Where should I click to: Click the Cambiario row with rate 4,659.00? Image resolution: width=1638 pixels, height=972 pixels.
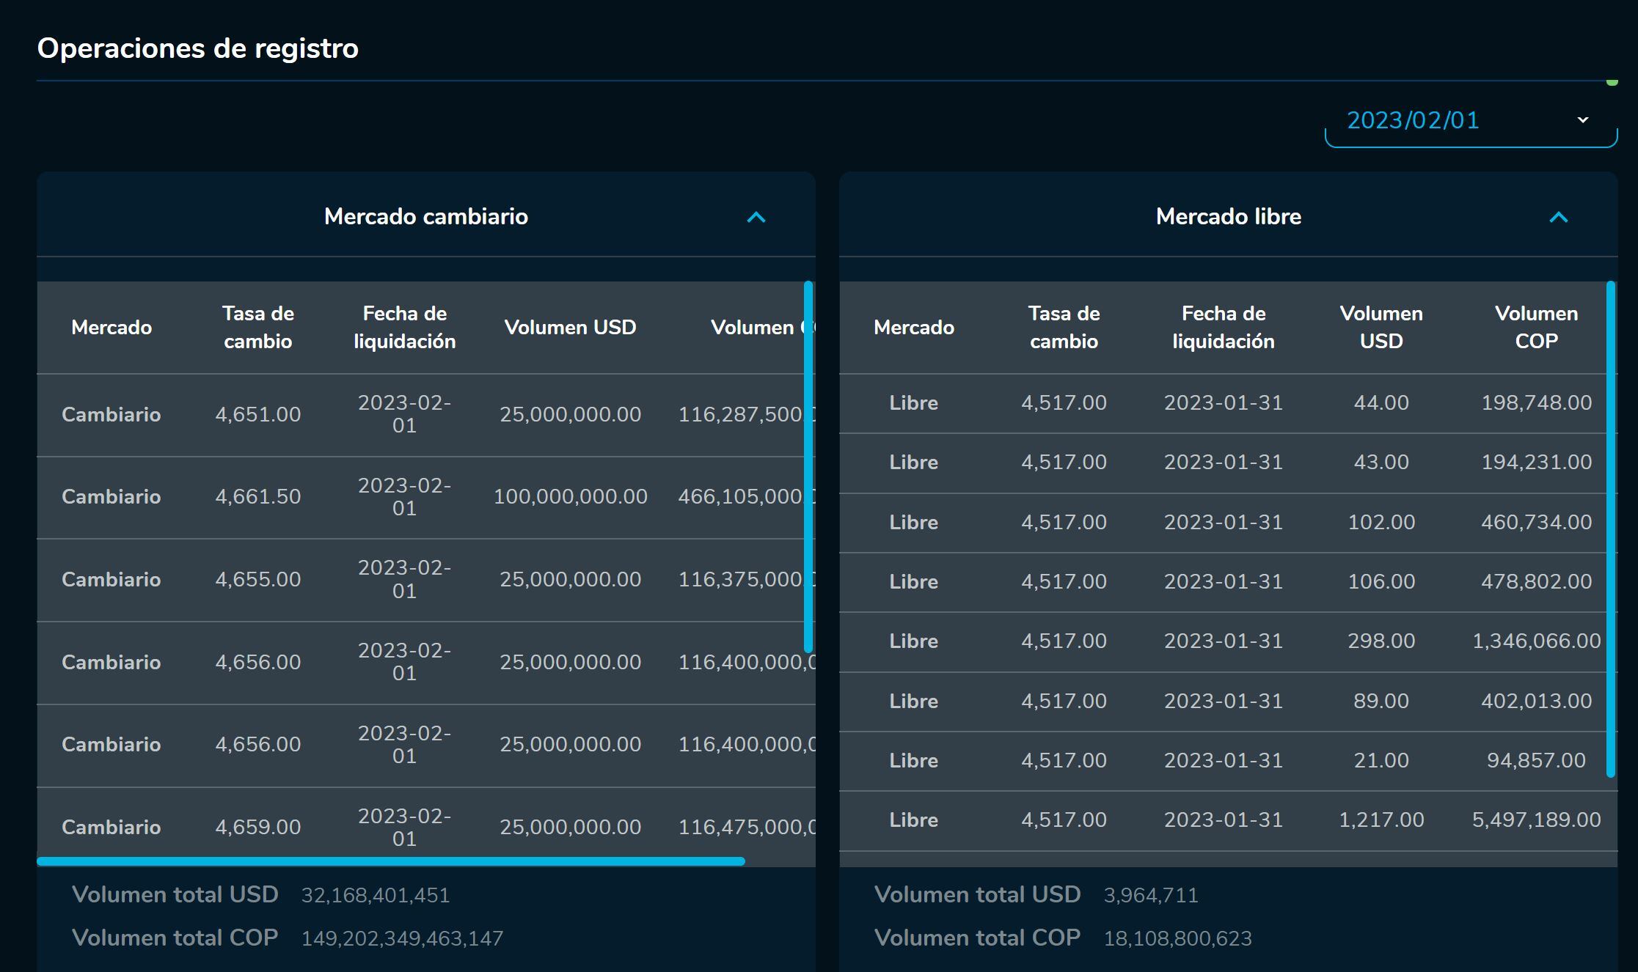(x=258, y=827)
